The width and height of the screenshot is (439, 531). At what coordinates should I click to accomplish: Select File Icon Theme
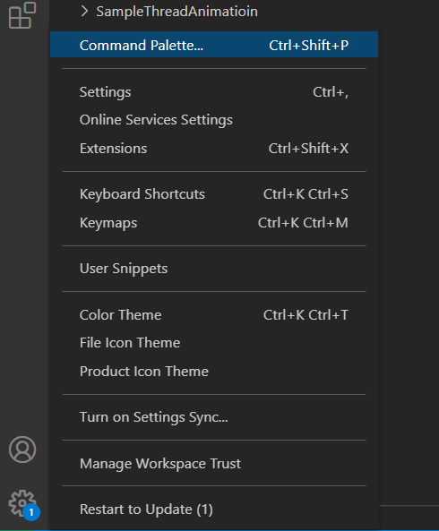214,343
